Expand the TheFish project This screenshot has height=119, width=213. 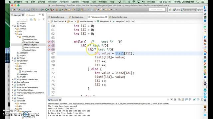(13, 96)
